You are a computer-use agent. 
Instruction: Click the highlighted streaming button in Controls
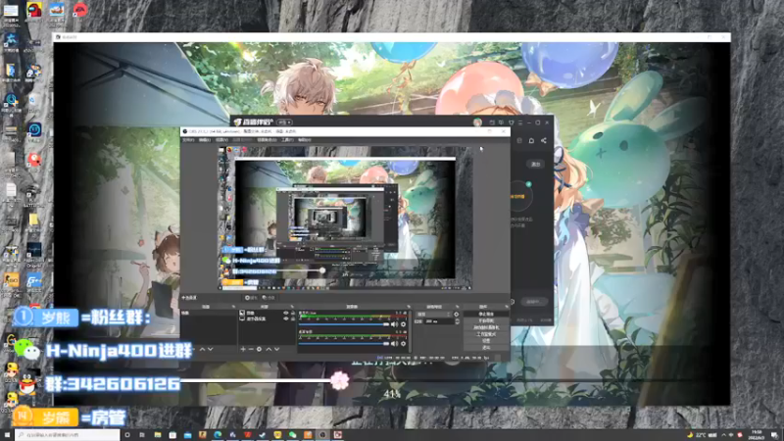pos(486,314)
